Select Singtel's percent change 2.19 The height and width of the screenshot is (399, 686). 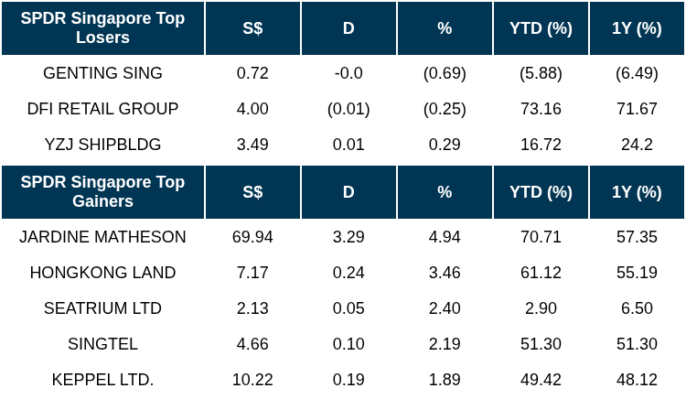click(x=445, y=344)
